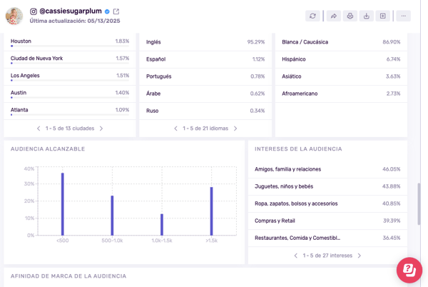Click the refresh profile data icon
The width and height of the screenshot is (428, 287).
[312, 16]
